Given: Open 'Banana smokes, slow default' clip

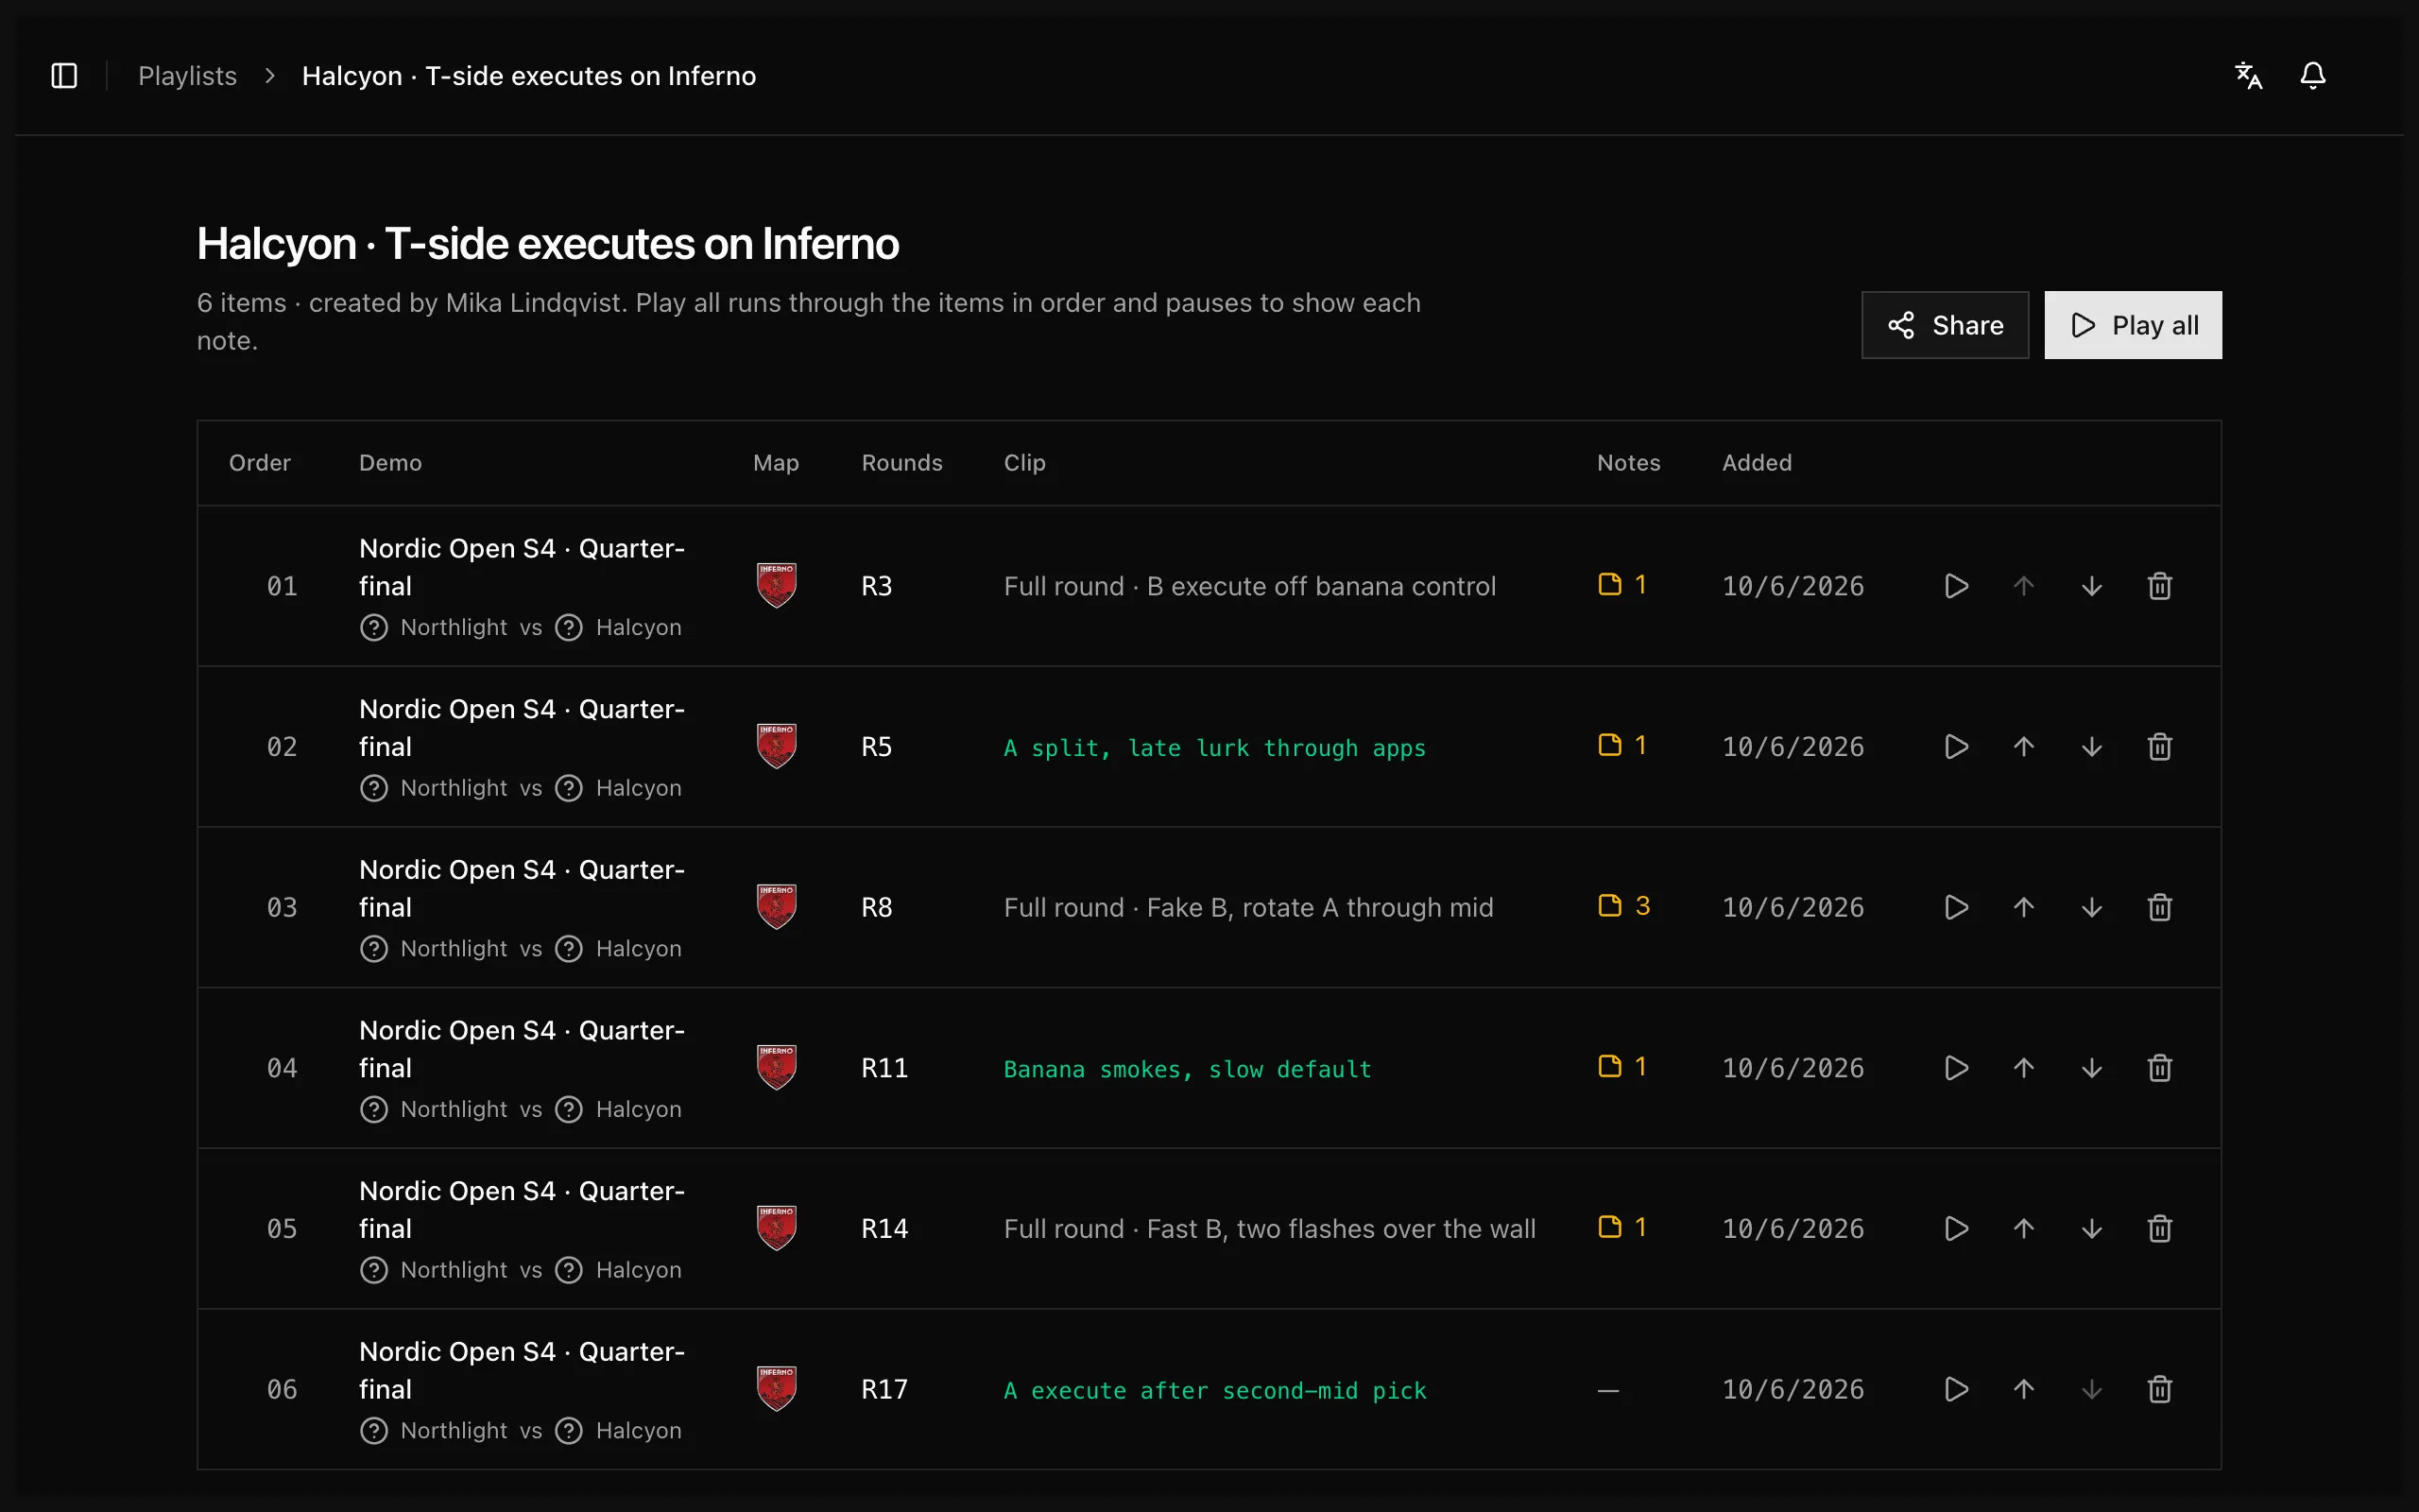Looking at the screenshot, I should tap(1188, 1069).
